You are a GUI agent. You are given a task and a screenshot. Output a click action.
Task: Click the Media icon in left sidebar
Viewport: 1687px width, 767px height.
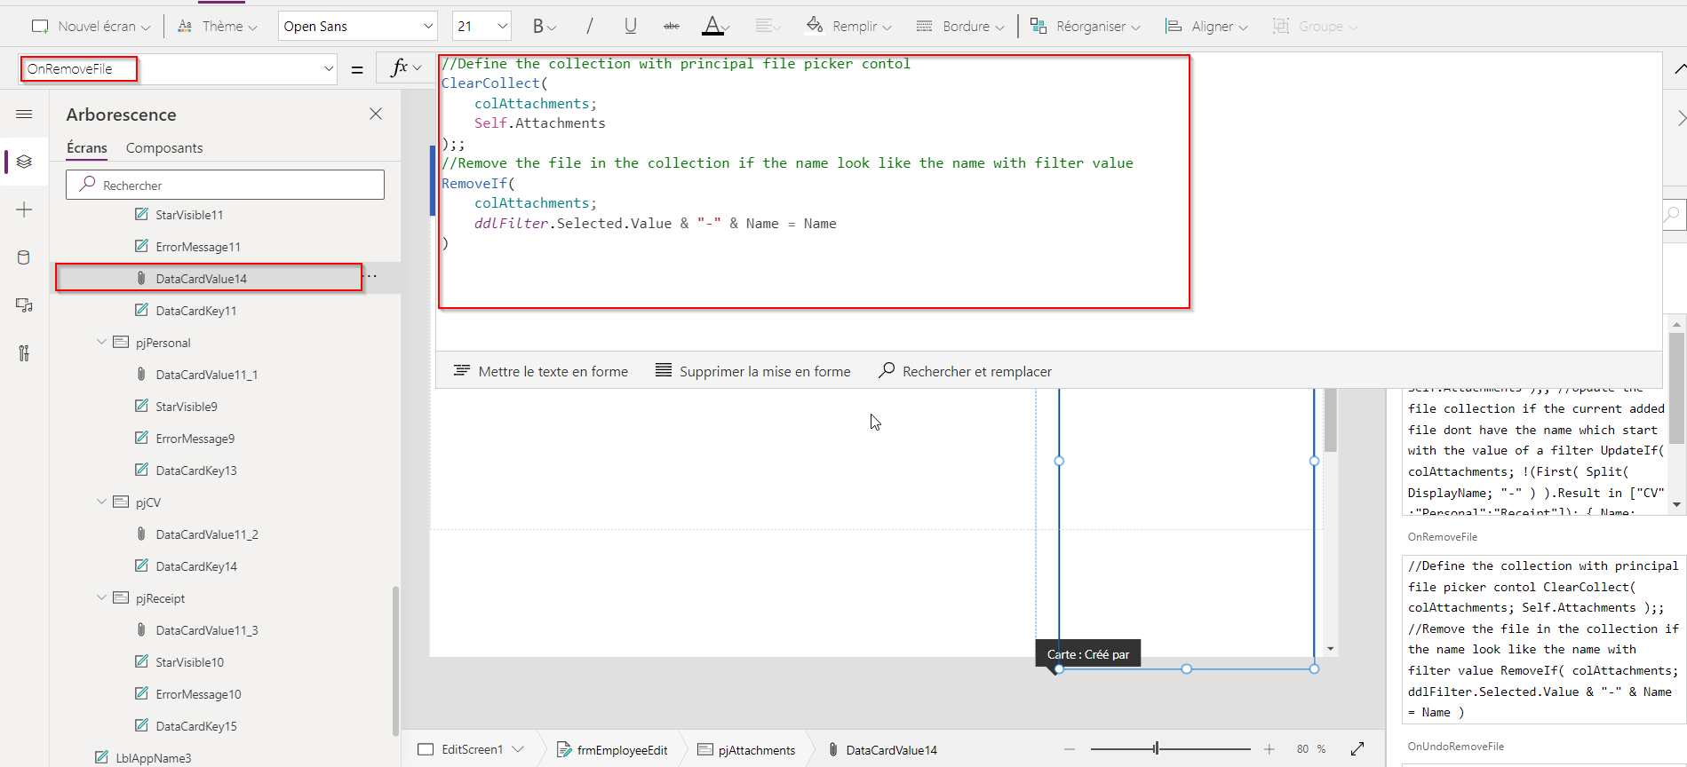coord(24,305)
